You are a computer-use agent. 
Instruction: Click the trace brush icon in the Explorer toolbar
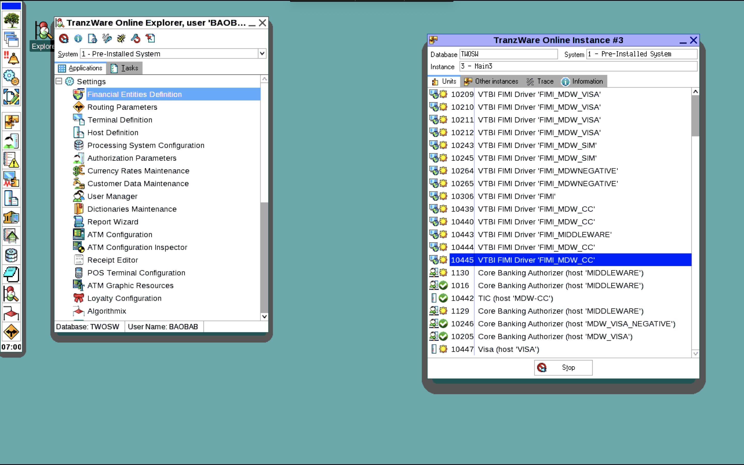point(107,38)
